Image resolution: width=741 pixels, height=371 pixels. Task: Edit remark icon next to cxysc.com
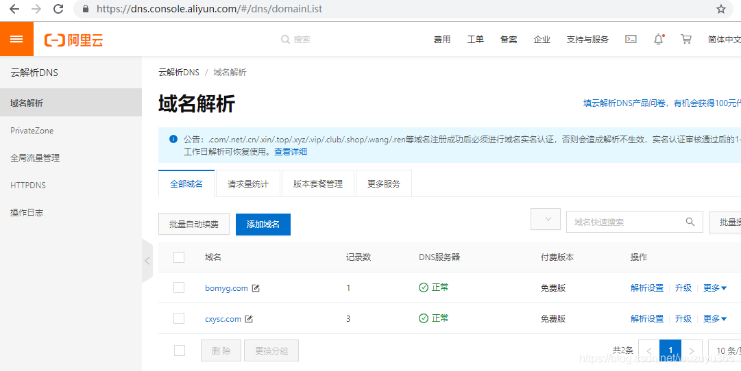[x=249, y=319]
